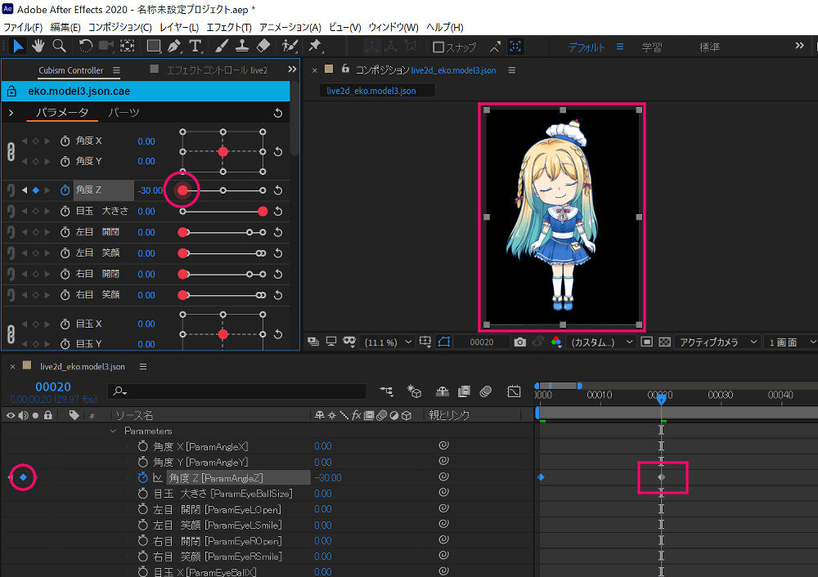Select the Type text tool

click(196, 47)
